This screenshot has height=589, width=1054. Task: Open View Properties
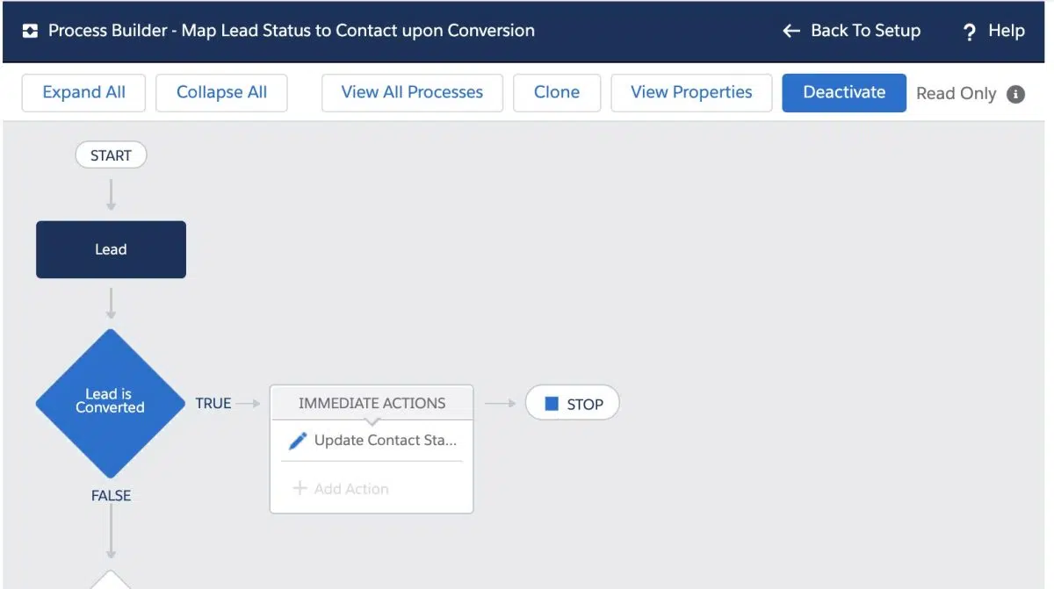(691, 93)
